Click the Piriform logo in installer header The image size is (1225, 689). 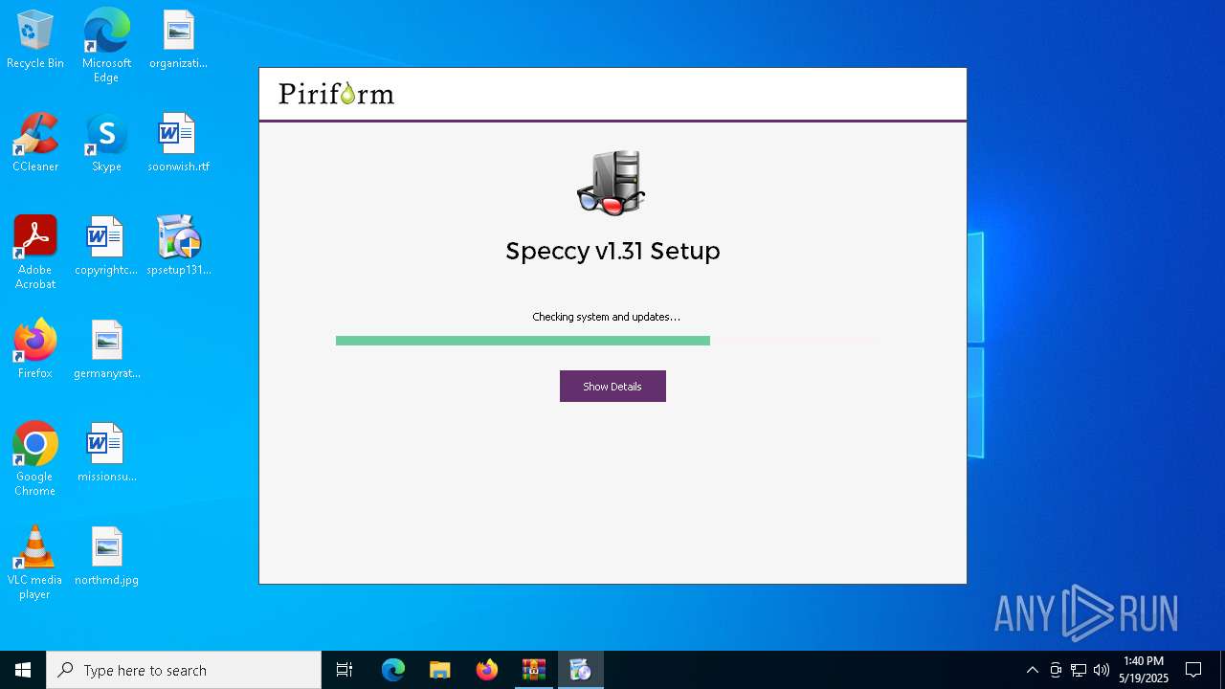(x=336, y=94)
